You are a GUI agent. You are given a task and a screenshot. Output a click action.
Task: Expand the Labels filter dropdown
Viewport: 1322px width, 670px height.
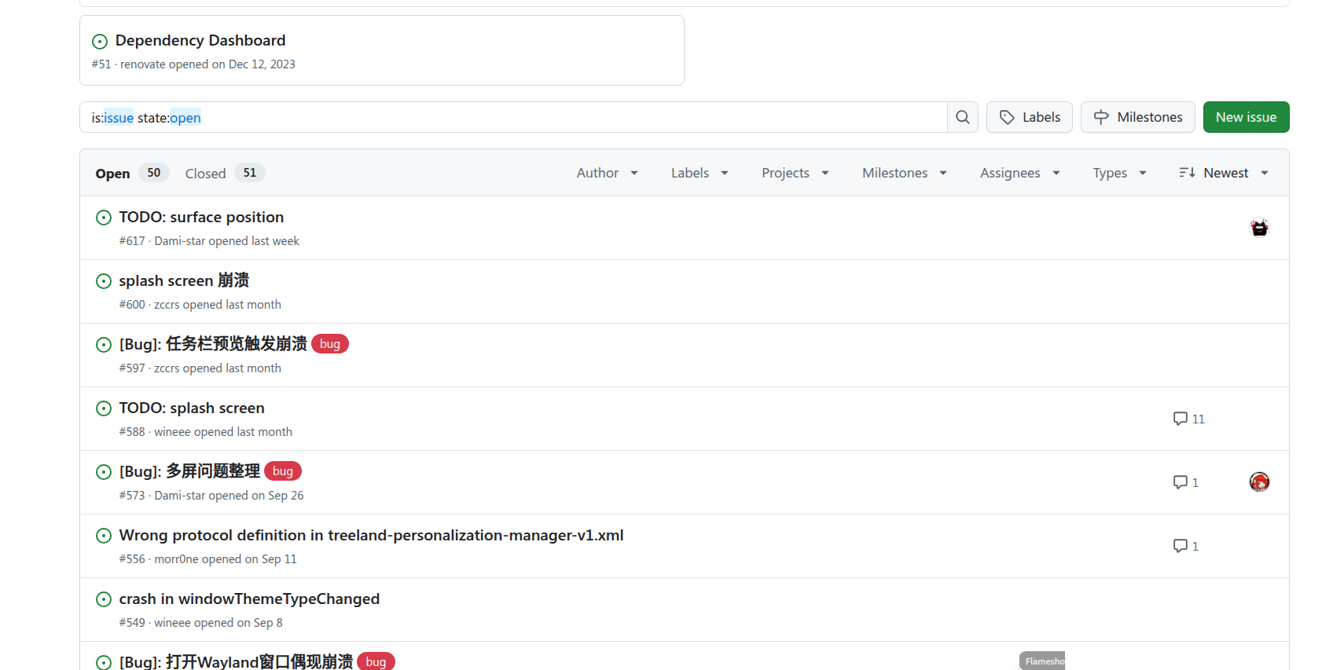(700, 173)
